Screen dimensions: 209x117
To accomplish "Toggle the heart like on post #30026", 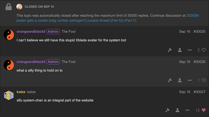I will [204, 80].
